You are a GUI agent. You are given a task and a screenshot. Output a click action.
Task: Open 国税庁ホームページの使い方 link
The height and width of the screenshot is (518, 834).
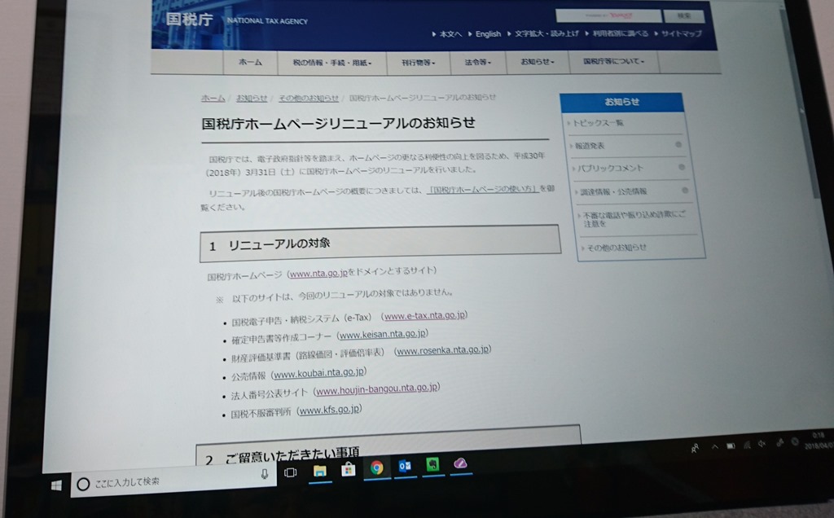(483, 189)
